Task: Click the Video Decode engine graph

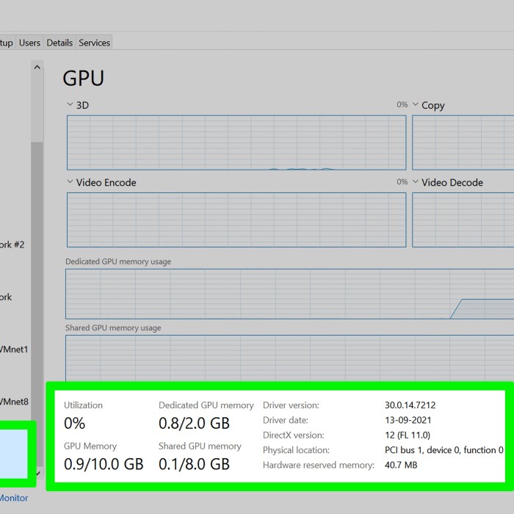Action: (463, 220)
